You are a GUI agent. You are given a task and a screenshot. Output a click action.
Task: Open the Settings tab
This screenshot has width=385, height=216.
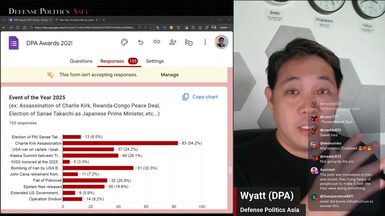coord(155,61)
